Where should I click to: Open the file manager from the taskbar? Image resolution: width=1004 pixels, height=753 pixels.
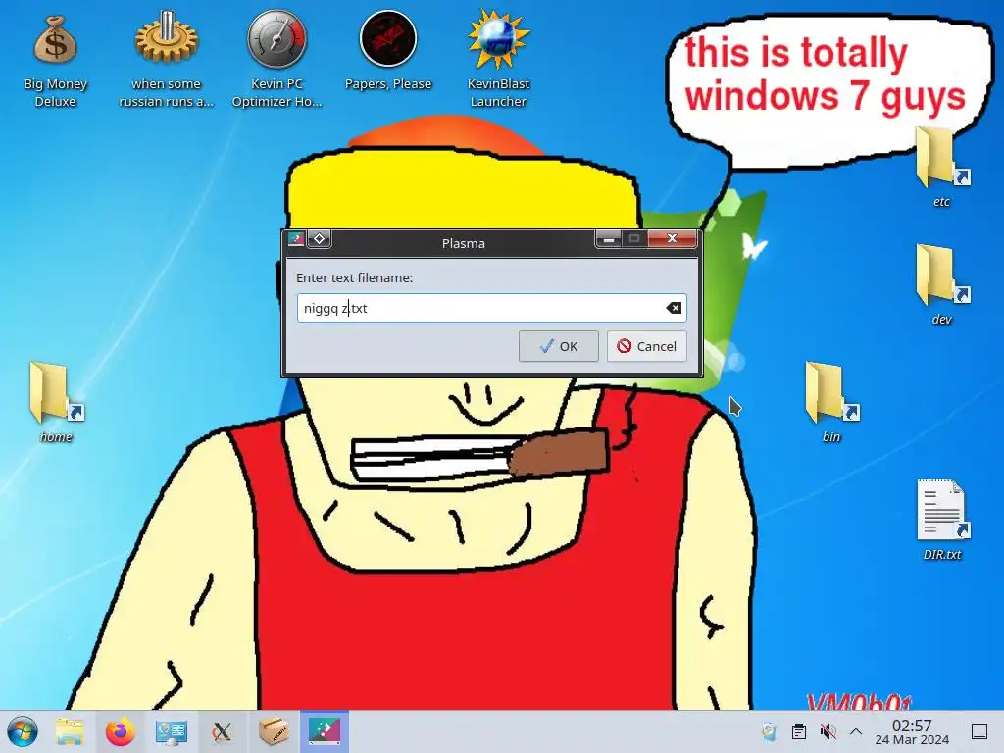[x=70, y=731]
